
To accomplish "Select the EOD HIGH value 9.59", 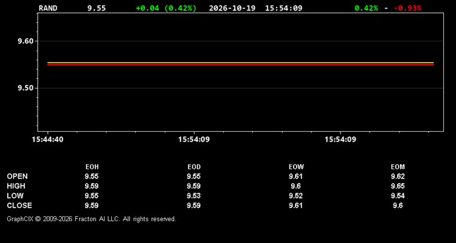I will pos(194,186).
